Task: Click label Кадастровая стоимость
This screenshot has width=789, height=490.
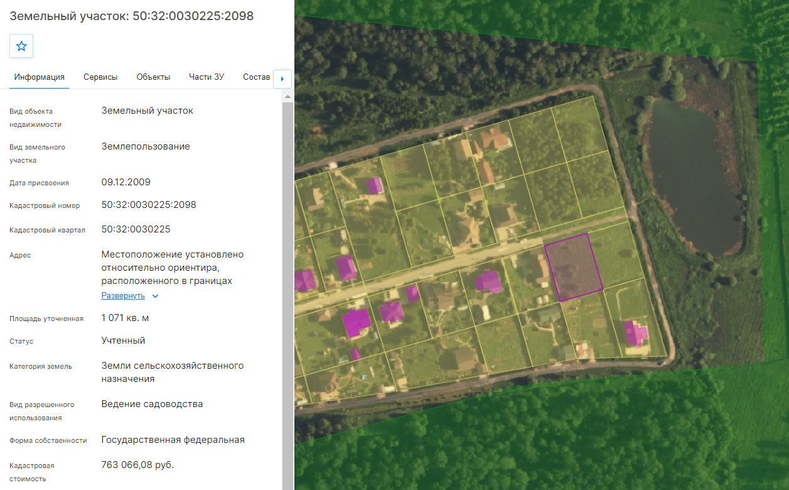Action: point(32,472)
